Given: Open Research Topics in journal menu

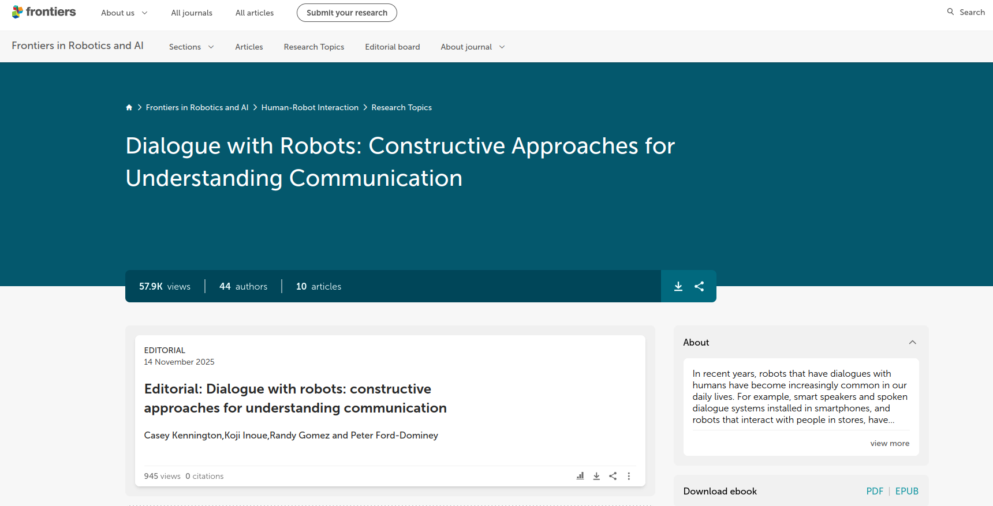Looking at the screenshot, I should click(313, 47).
